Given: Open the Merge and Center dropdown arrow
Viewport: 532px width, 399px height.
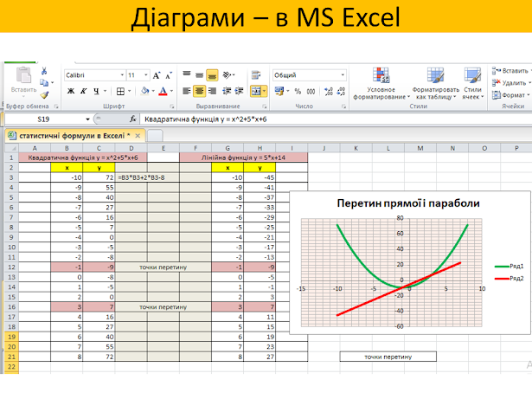Looking at the screenshot, I should tap(264, 91).
